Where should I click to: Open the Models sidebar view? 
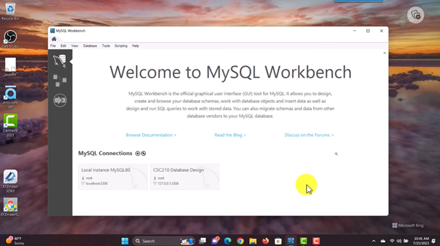[x=60, y=80]
